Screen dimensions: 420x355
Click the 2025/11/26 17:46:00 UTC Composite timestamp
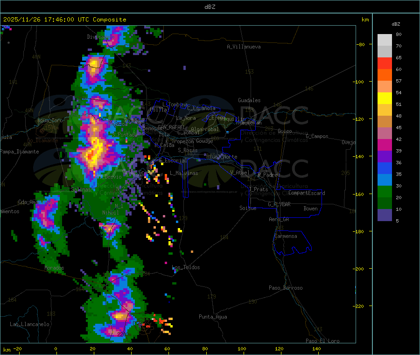click(x=64, y=20)
